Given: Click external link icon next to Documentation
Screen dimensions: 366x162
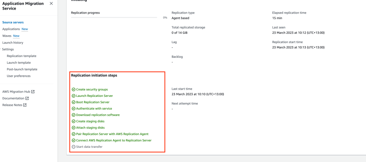Looking at the screenshot, I should click(x=27, y=98).
